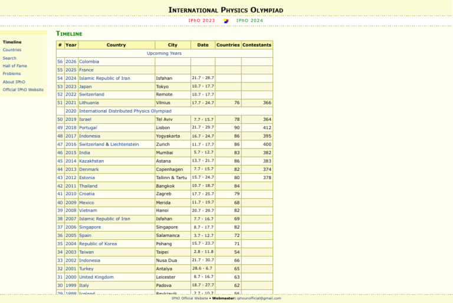The width and height of the screenshot is (453, 303).
Task: Open the United Kingdom country link
Action: pyautogui.click(x=96, y=277)
